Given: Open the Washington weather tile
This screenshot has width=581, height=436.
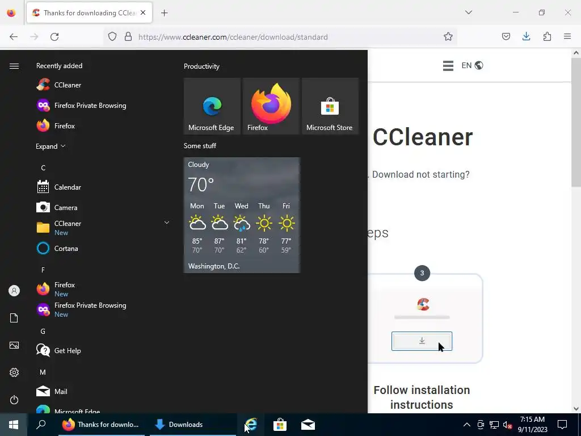Looking at the screenshot, I should click(x=242, y=215).
